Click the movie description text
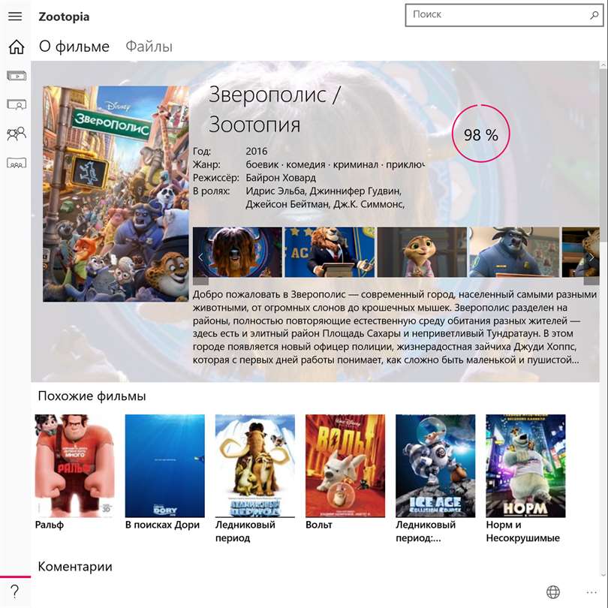This screenshot has height=608, width=608. point(395,327)
